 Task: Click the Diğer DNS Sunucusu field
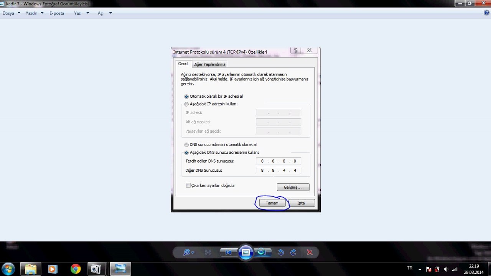[x=278, y=170]
